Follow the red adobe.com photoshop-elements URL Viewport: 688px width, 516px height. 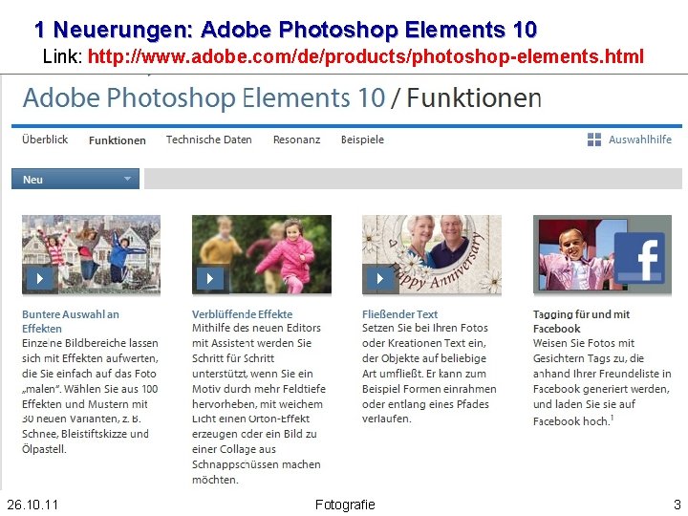coord(365,56)
